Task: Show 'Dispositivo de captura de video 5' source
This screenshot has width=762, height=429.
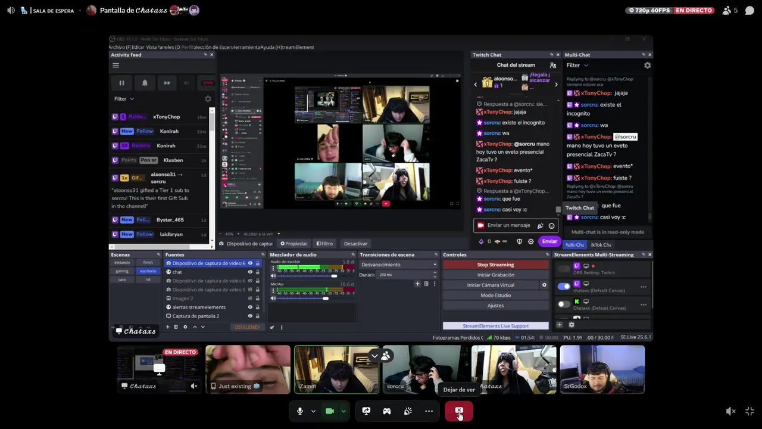Action: click(x=250, y=290)
